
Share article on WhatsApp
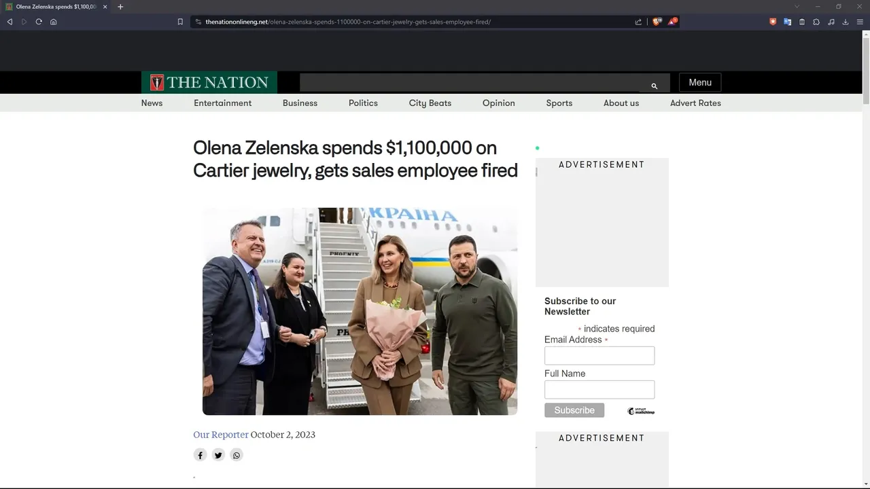pos(237,455)
